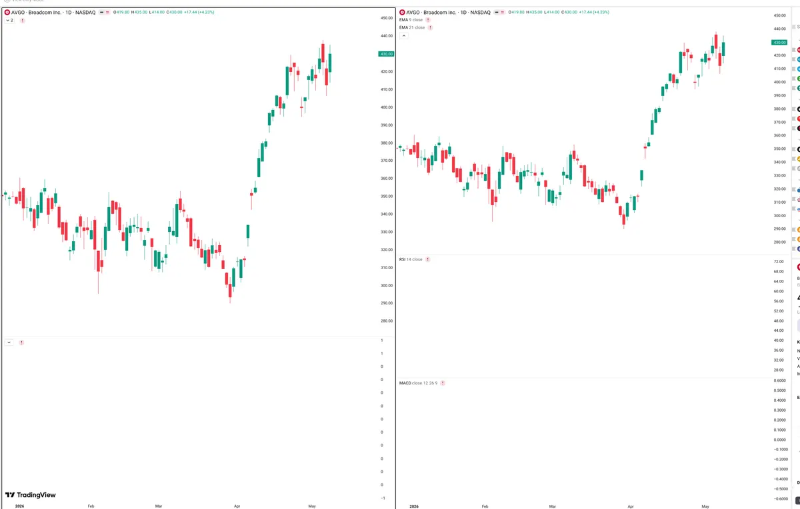Click the C430.00 close value in the right chart header
The image size is (800, 509).
point(569,13)
